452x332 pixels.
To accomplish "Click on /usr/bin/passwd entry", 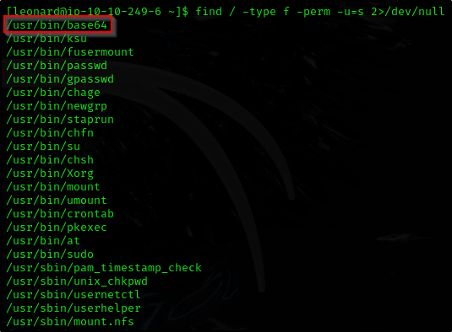I will pos(57,66).
